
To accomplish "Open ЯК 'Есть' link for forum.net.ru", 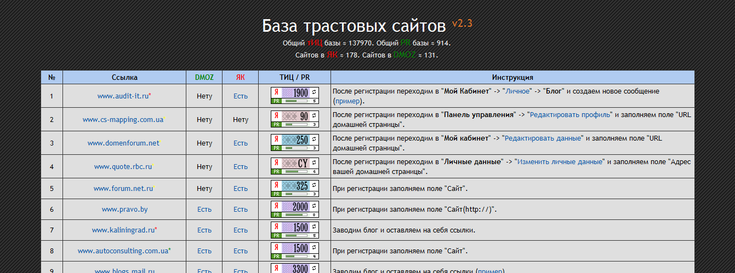I will (x=241, y=188).
